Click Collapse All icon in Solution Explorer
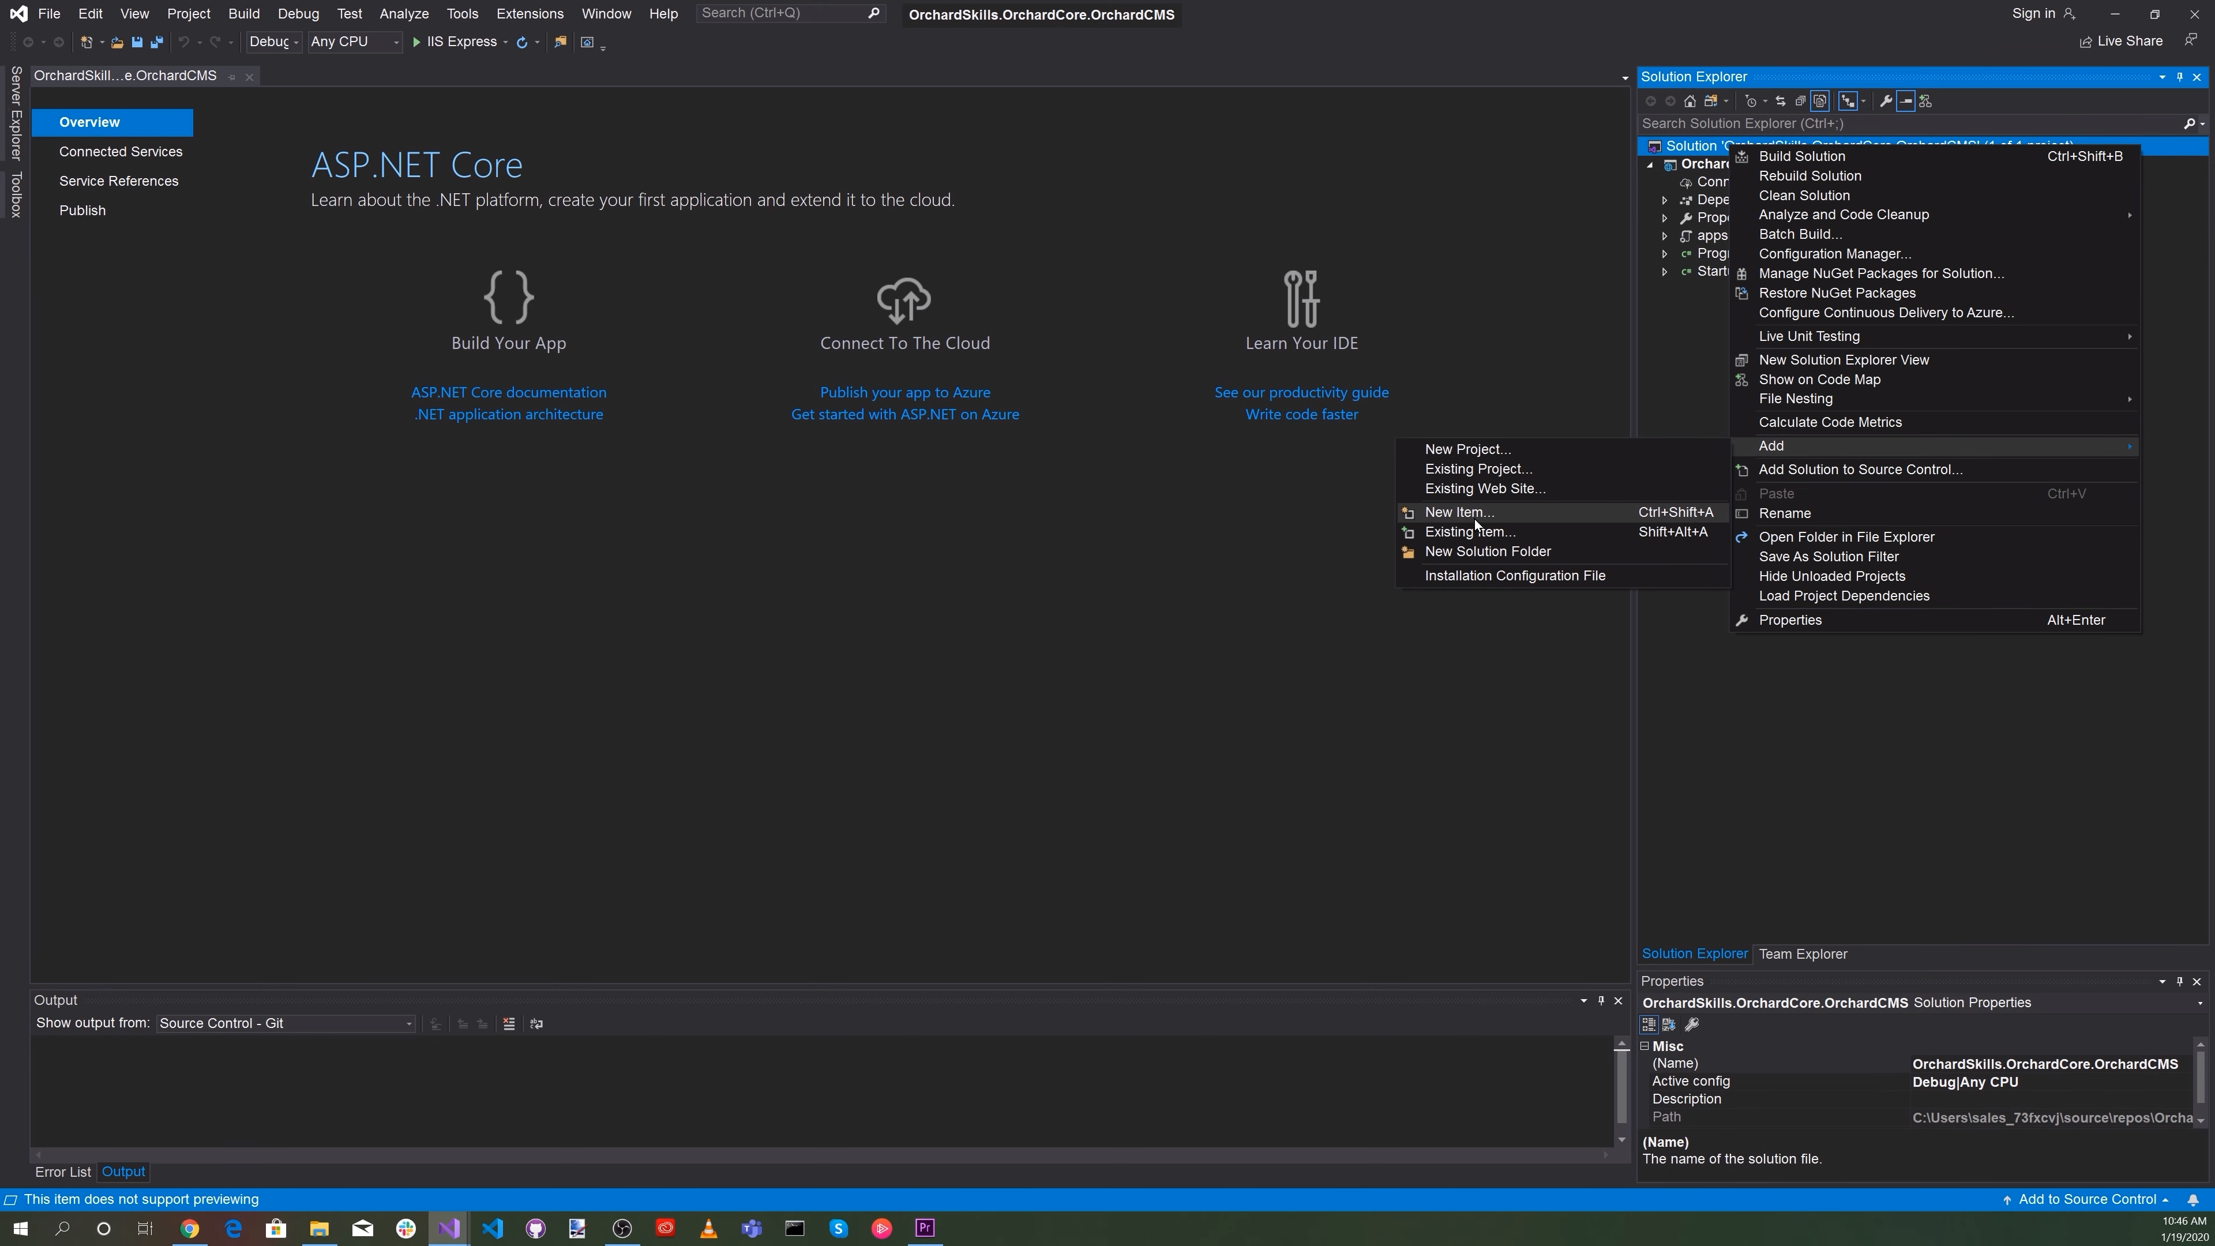The height and width of the screenshot is (1246, 2215). 1800,102
